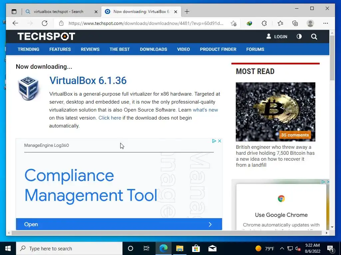Viewport: 341px width, 255px height.
Task: Open File Explorer from the taskbar
Action: (x=179, y=248)
